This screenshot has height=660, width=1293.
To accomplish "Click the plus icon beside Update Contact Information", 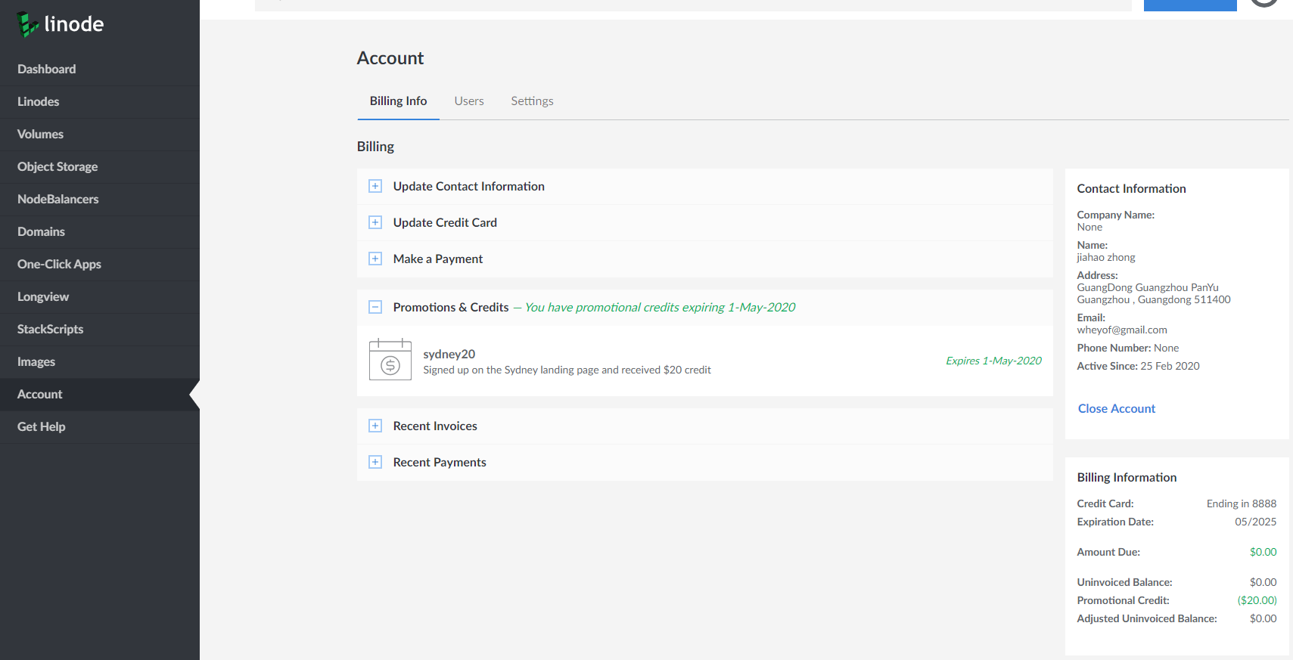I will tap(375, 186).
